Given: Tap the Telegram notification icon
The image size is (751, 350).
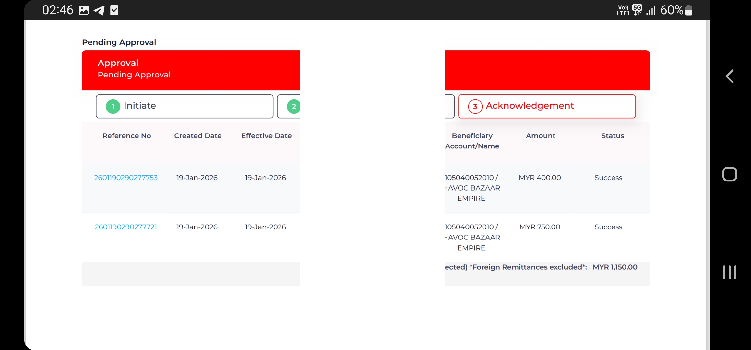Looking at the screenshot, I should coord(99,10).
